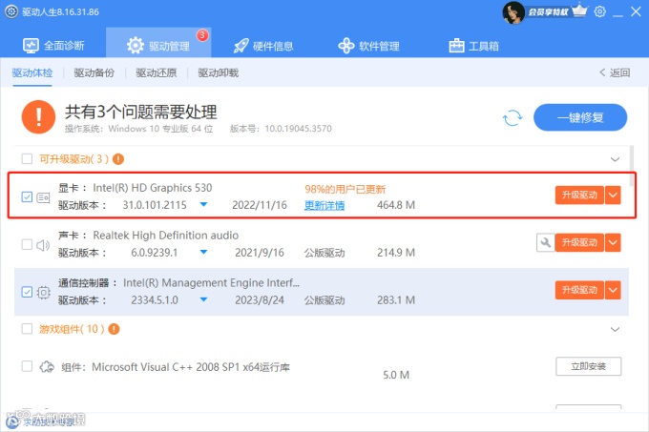Click the 2023/8/24 date value
This screenshot has width=649, height=432.
click(x=260, y=300)
